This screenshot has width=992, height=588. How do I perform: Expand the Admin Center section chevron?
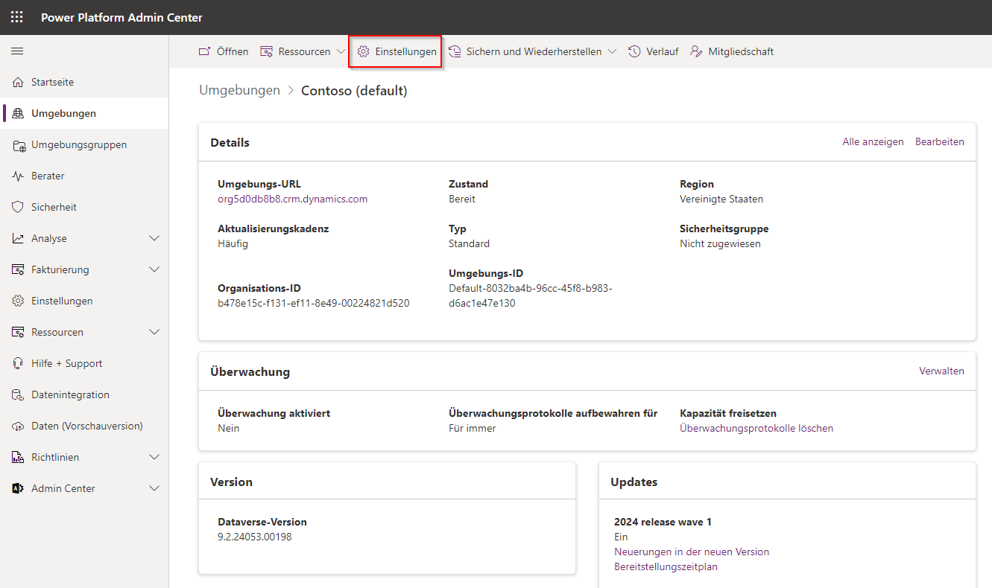tap(154, 489)
